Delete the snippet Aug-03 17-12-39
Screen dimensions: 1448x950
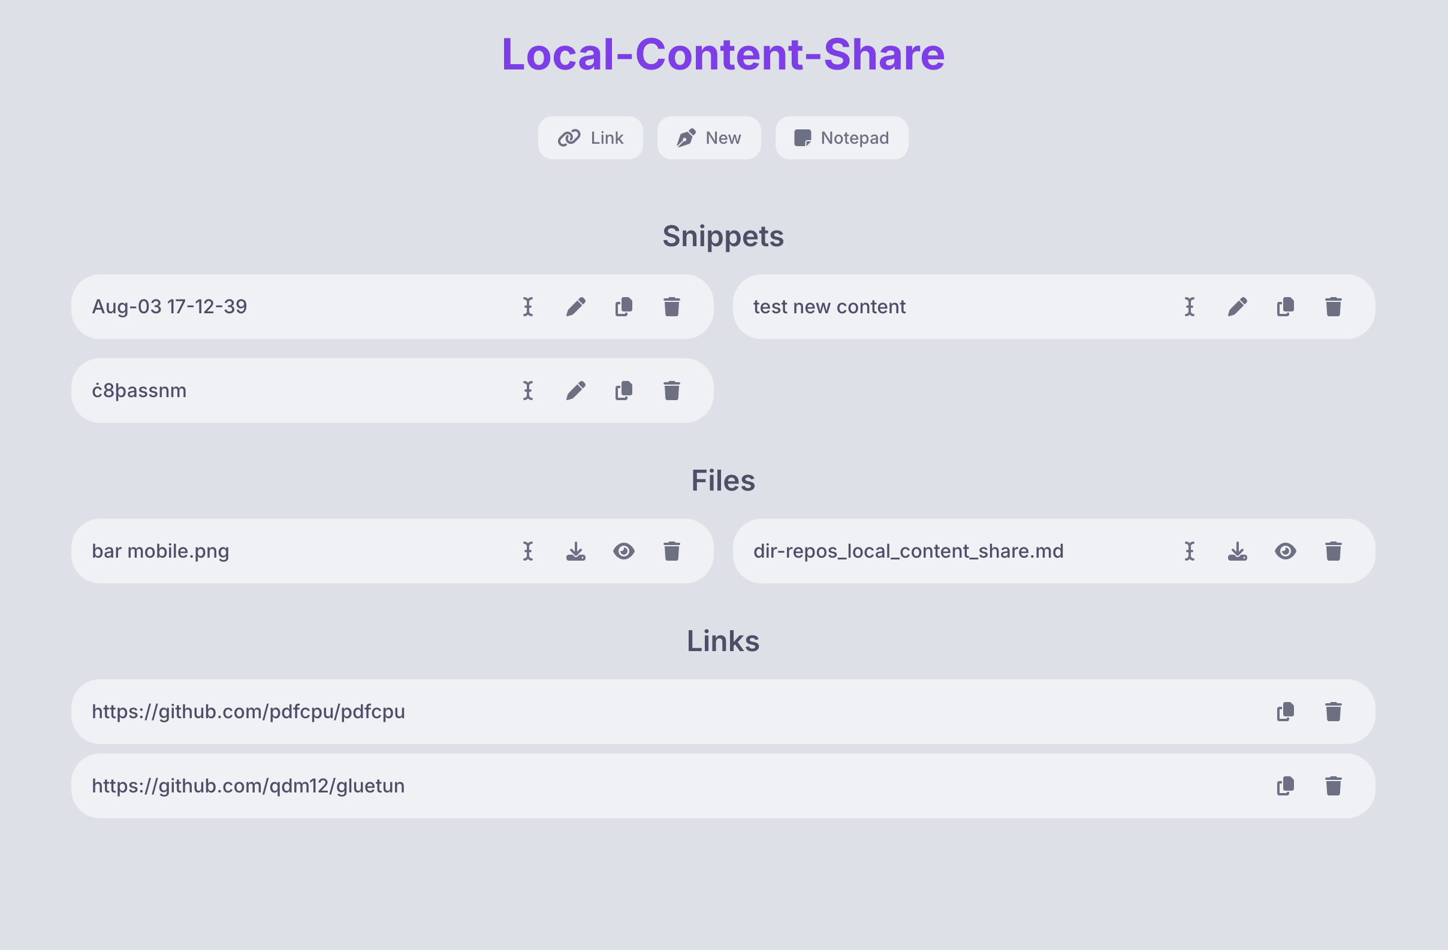click(672, 307)
